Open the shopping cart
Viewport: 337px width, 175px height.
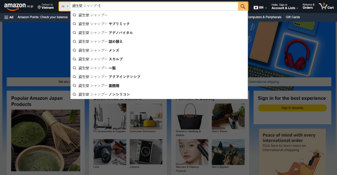coord(326,6)
